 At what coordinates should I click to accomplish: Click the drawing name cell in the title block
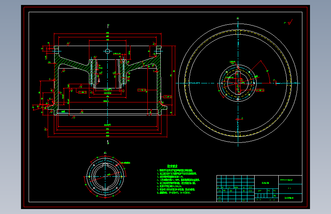[266, 182]
